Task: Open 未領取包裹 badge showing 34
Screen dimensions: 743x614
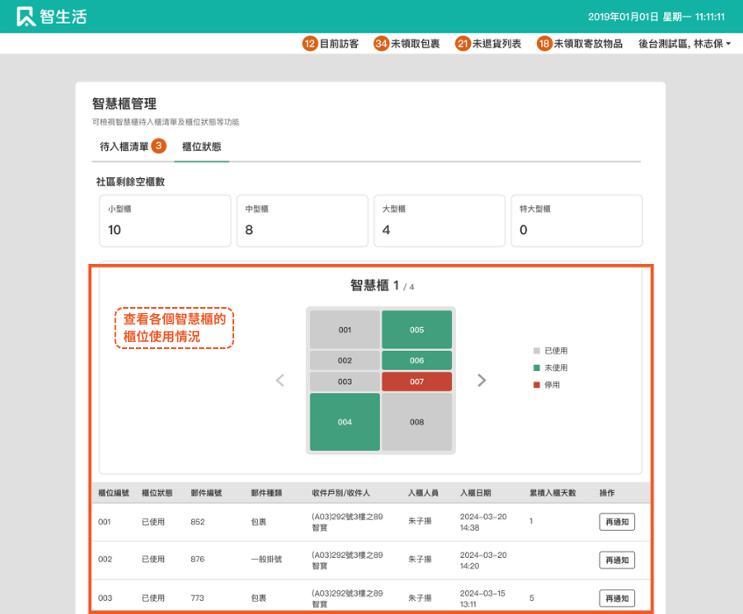Action: click(407, 43)
